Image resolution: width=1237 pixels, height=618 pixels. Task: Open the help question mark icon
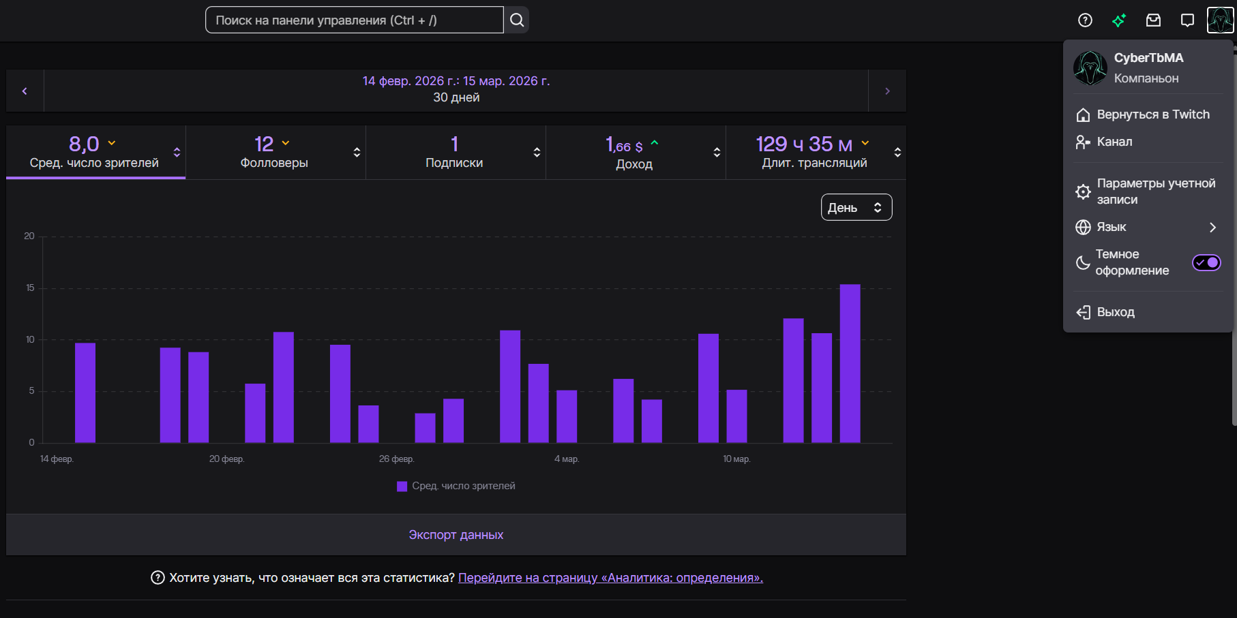point(1085,20)
